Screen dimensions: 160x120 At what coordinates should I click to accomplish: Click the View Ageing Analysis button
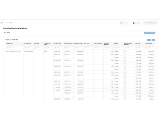click(149, 33)
